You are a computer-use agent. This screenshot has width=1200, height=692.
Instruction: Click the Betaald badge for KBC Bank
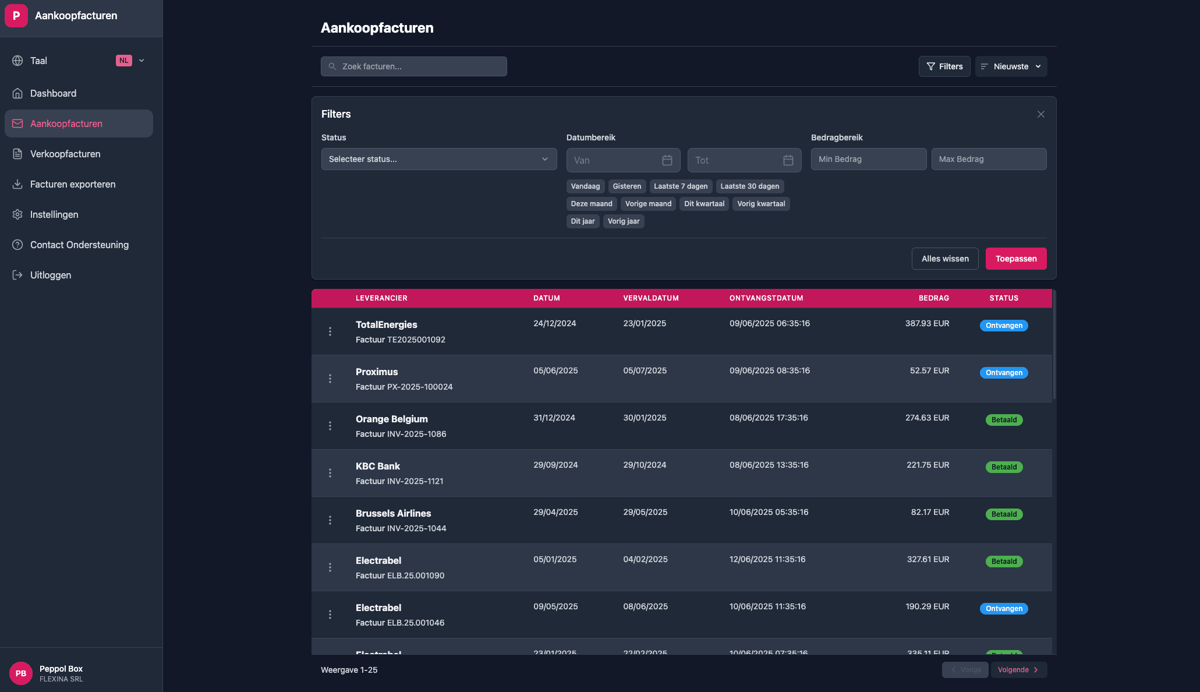pyautogui.click(x=1004, y=467)
